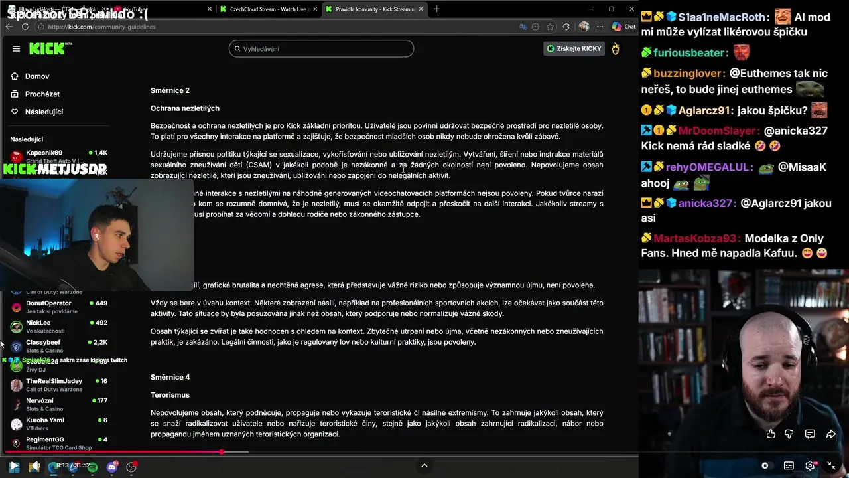Like the video with the thumbs-up icon
Screen dimensions: 849x478
(771, 434)
